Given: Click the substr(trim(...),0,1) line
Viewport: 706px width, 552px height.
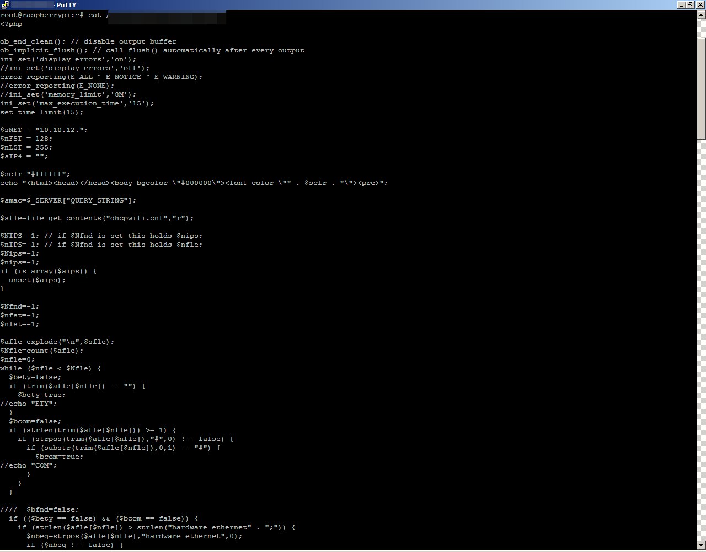Looking at the screenshot, I should tap(124, 448).
